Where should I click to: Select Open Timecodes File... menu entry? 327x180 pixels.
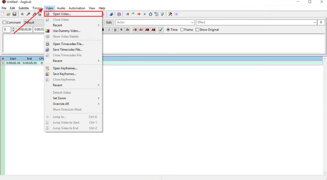coord(73,44)
